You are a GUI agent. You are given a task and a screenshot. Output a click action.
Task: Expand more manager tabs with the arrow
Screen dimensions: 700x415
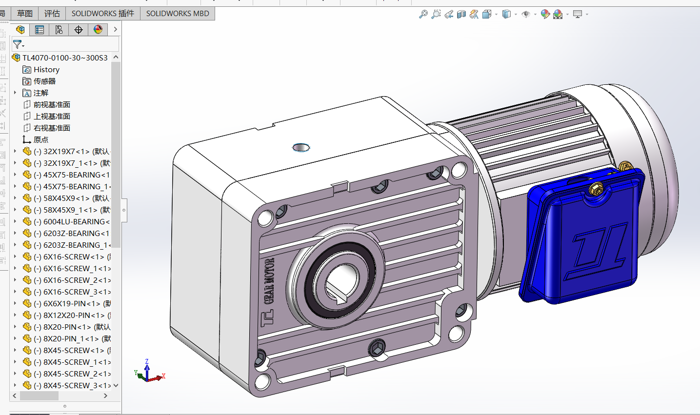(x=115, y=30)
